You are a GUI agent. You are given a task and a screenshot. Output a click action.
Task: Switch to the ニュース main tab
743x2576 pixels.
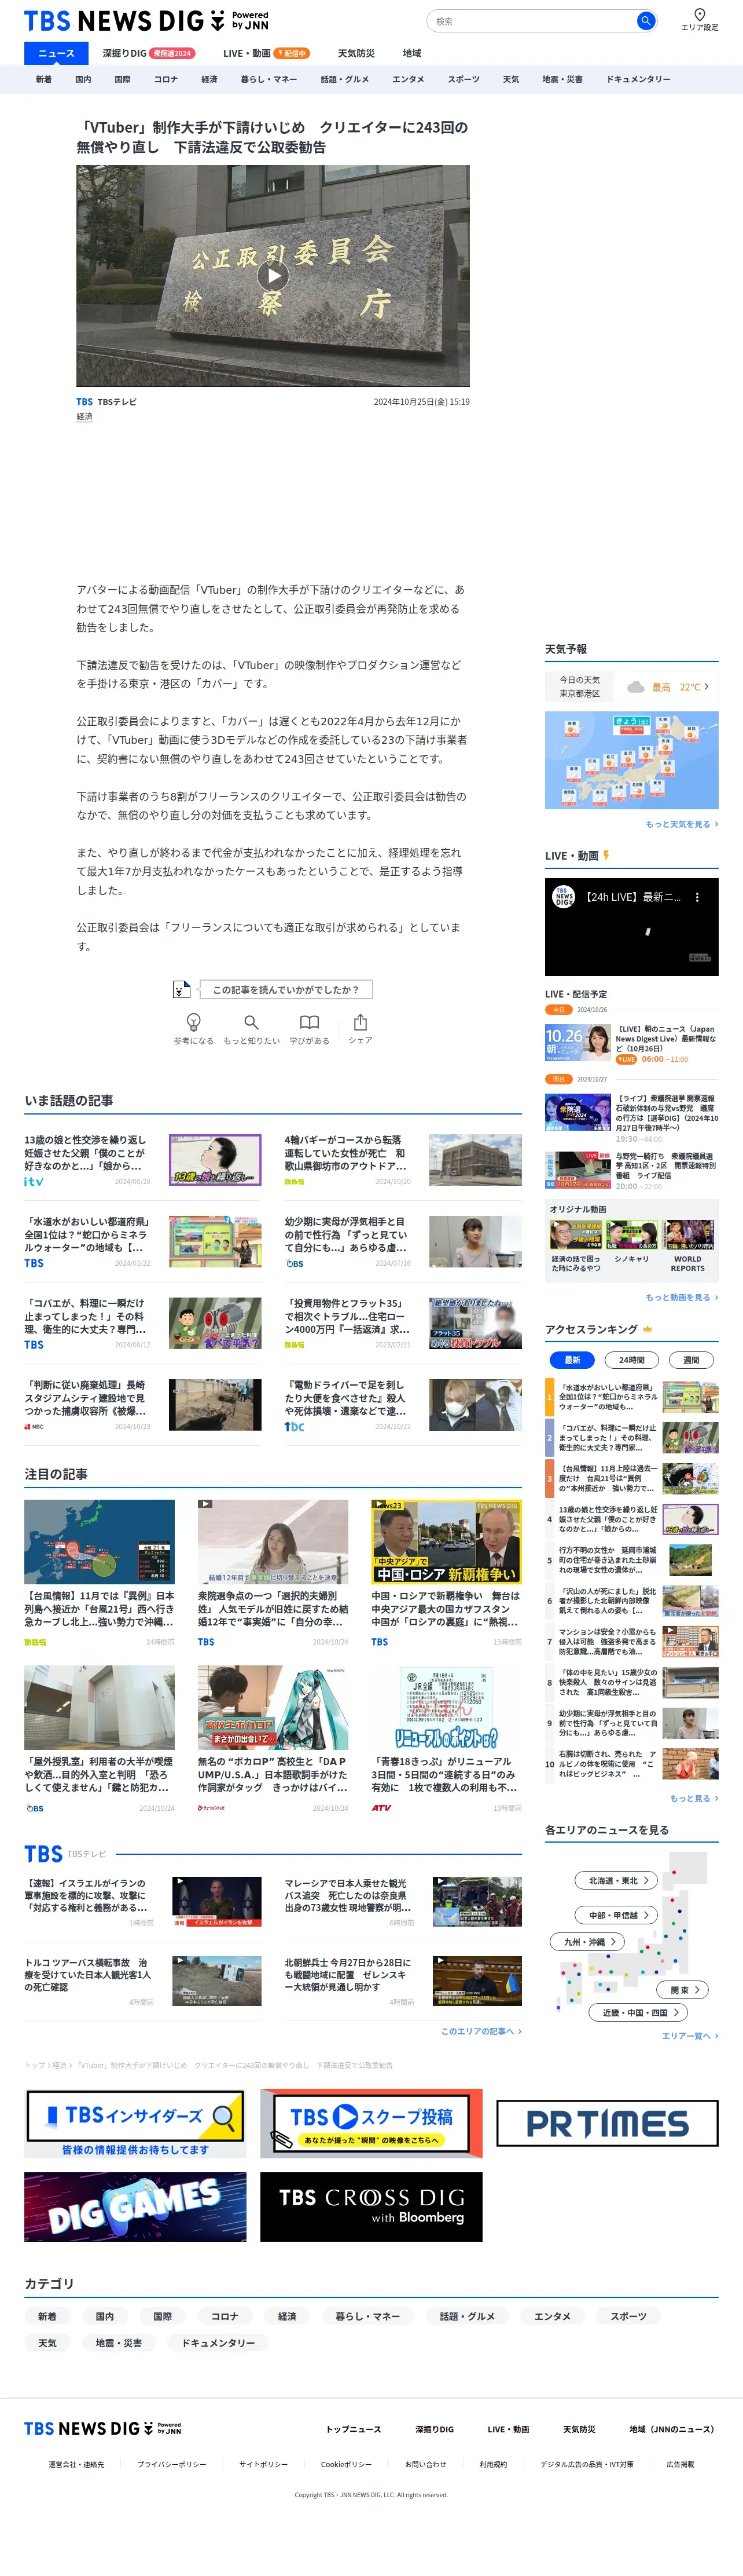pyautogui.click(x=56, y=53)
